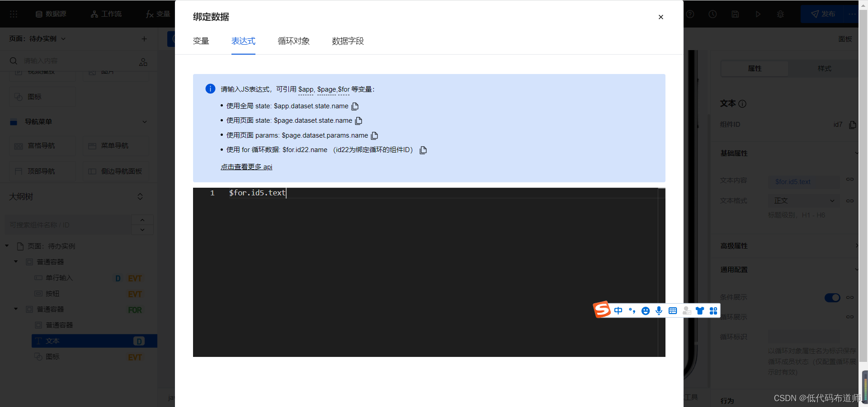Toggle the 大纲树 panel expand arrows
The height and width of the screenshot is (407, 868).
click(140, 197)
